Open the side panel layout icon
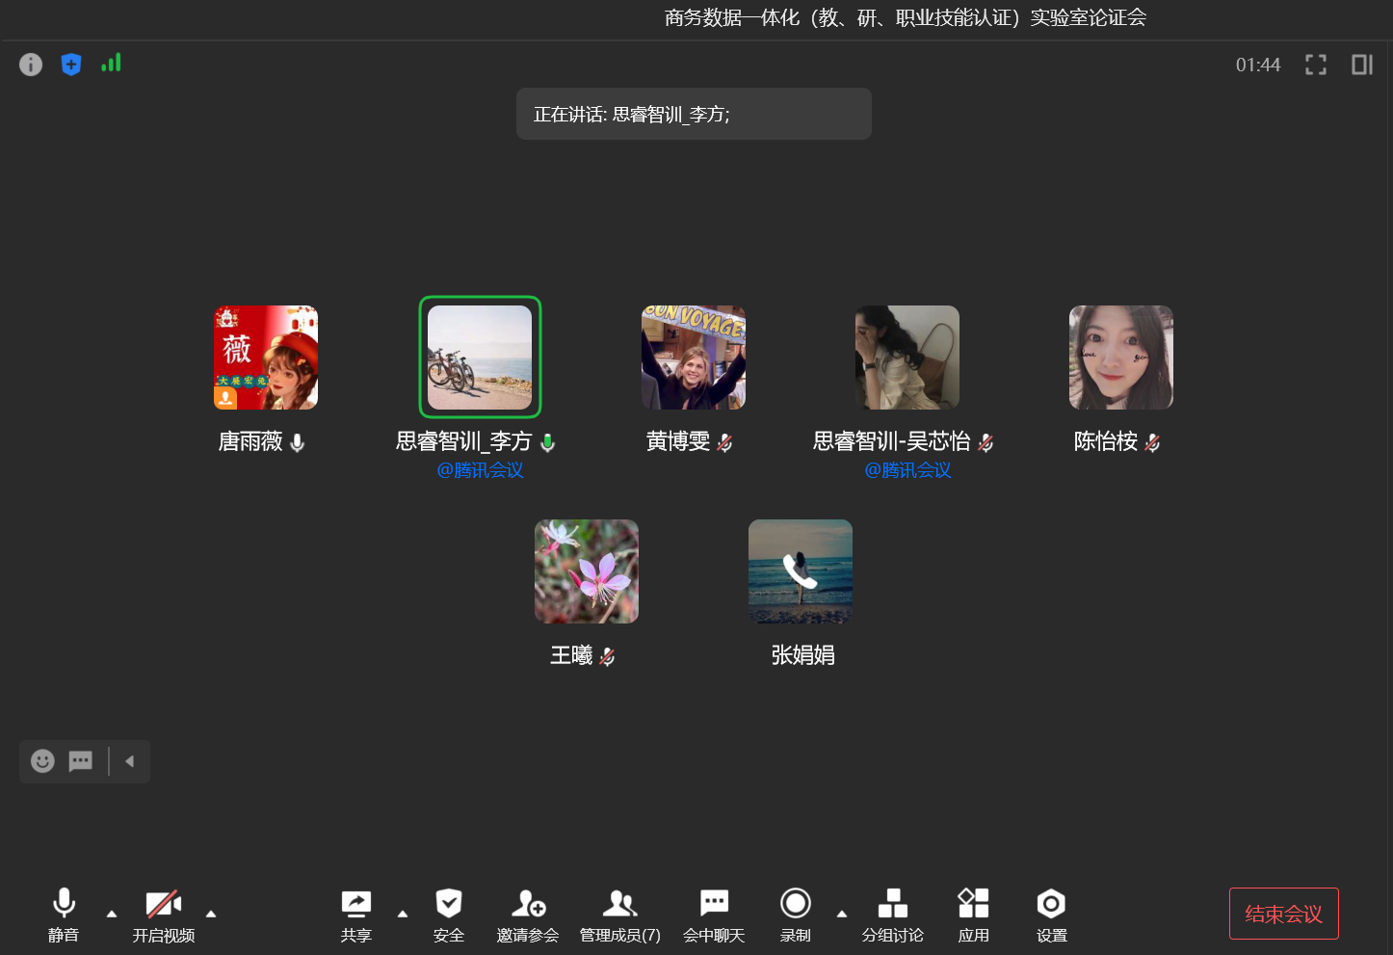Viewport: 1393px width, 955px height. click(x=1361, y=65)
